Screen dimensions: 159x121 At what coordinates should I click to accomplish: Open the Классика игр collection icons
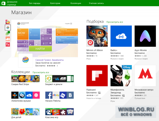(x=60, y=112)
